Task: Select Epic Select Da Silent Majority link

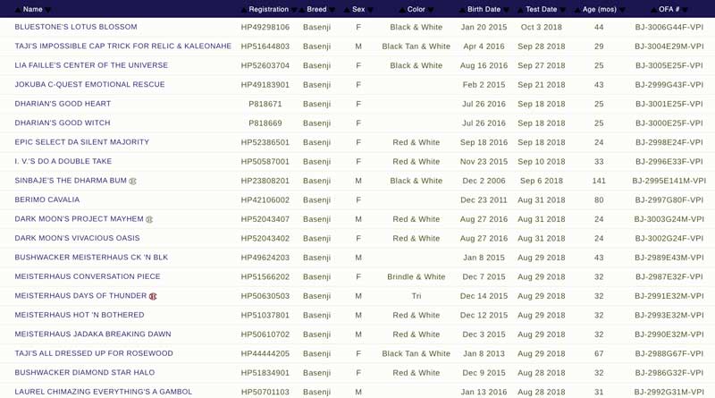Action: (81, 142)
